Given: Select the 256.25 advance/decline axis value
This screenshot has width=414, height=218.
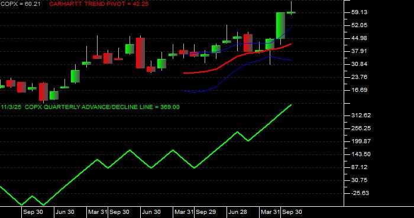Looking at the screenshot, I should click(x=361, y=128).
